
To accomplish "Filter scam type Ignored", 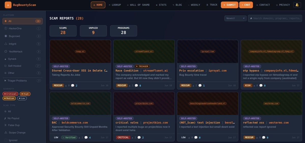I will [23, 140].
